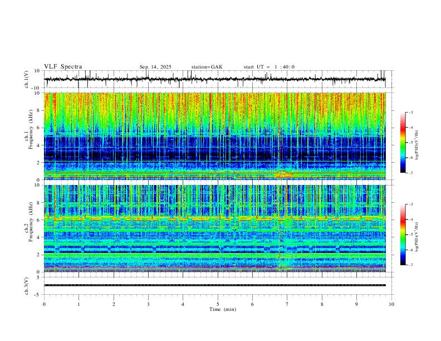Click the "-7" tick on ch.2 colorbar
441x341 pixels.
410,265
